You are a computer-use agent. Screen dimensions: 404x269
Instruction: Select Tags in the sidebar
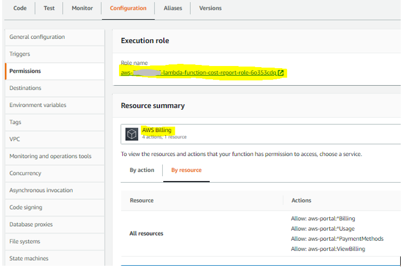55,122
